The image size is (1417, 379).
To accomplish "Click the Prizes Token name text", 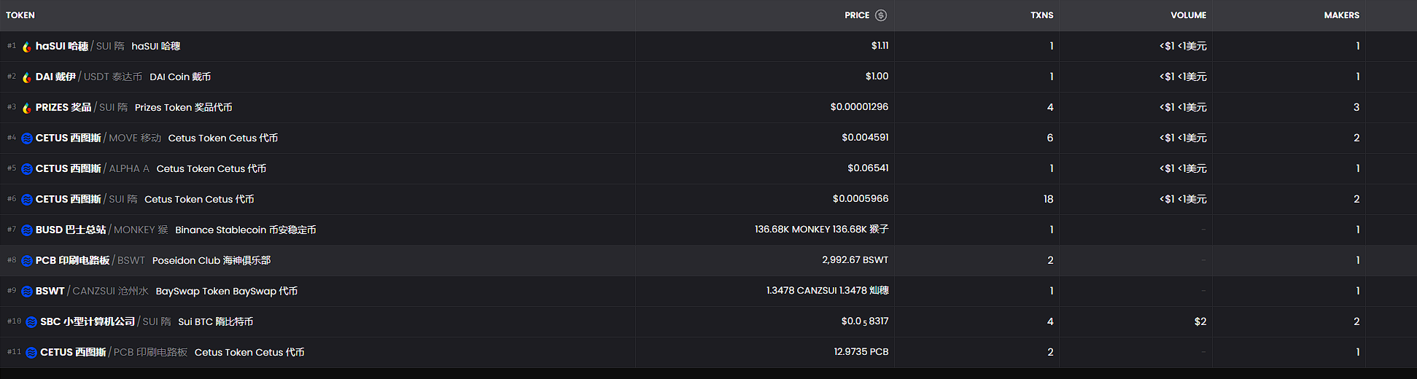I will point(183,107).
